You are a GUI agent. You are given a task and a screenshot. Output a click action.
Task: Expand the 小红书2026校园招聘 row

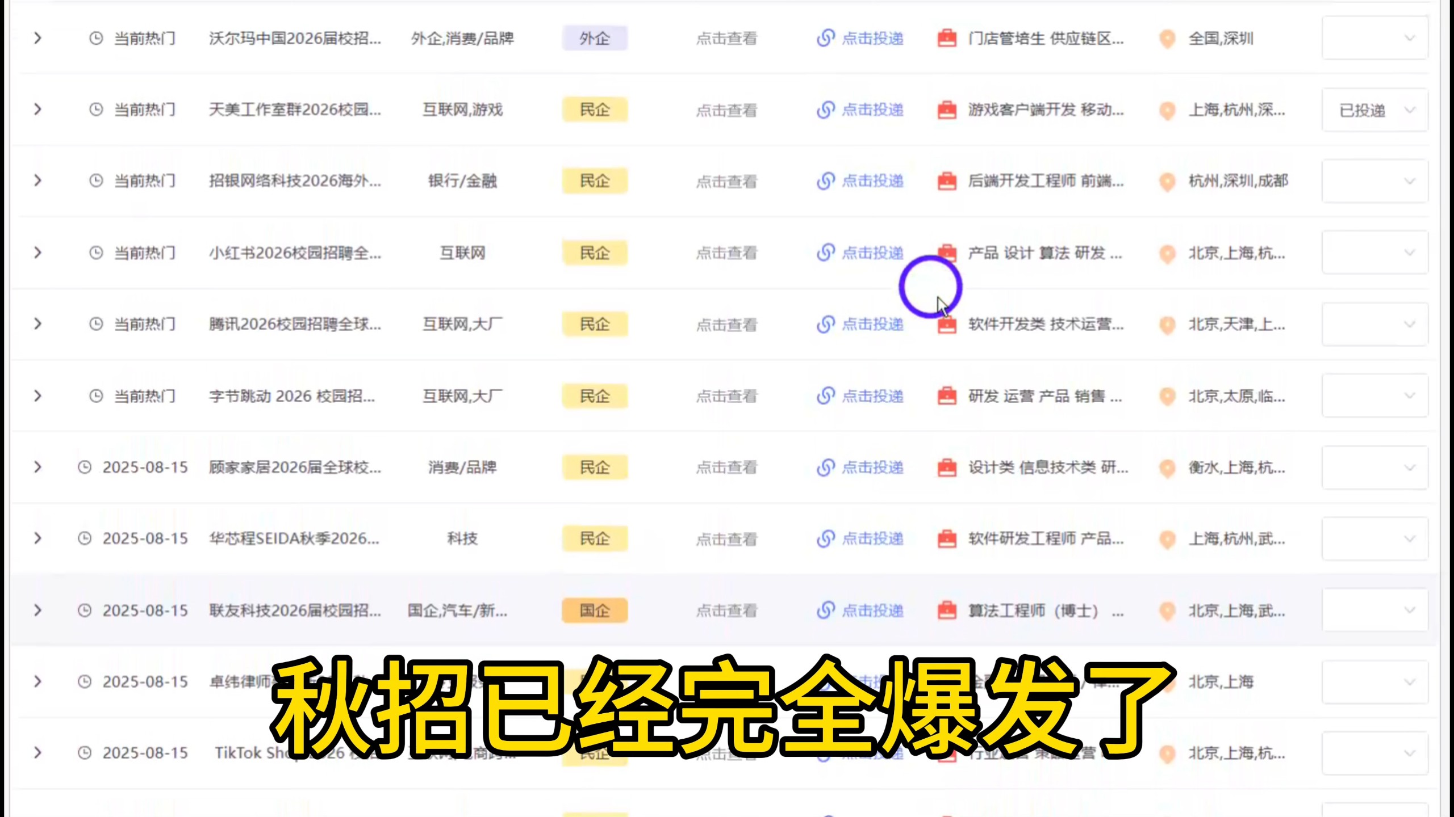pos(37,252)
